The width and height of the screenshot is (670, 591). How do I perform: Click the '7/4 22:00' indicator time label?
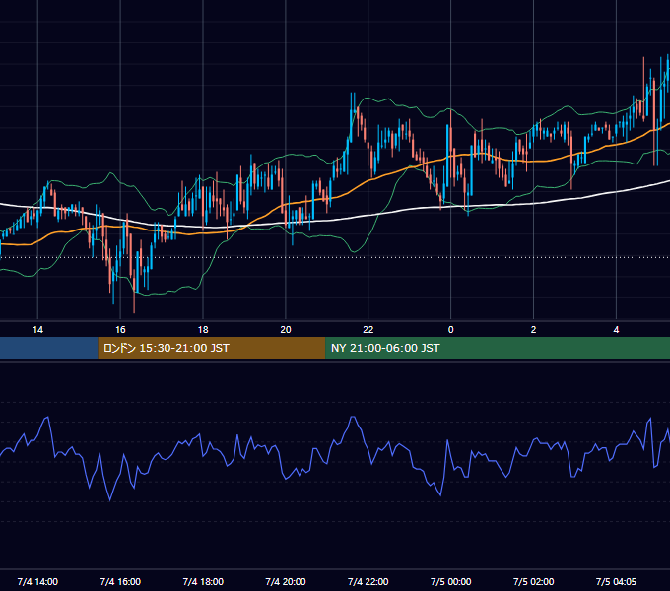click(368, 582)
